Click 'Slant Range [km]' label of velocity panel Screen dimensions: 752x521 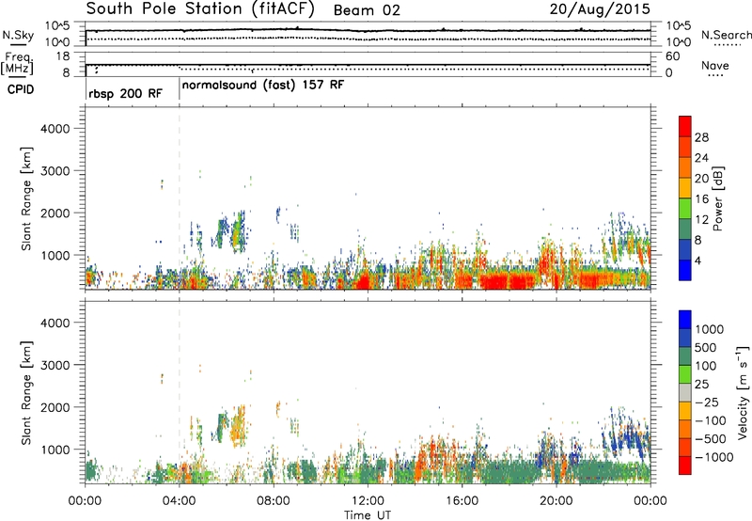26,393
